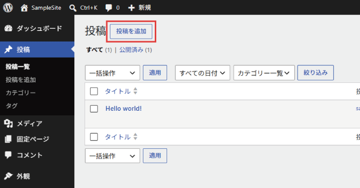Filter by 公開済み posts link
Screen dimensions: 360x188
(x=132, y=50)
